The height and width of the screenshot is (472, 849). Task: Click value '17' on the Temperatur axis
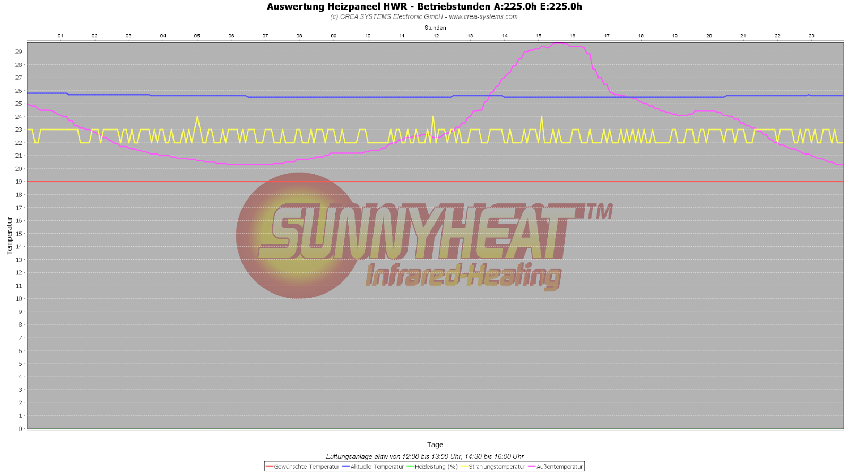coord(19,208)
